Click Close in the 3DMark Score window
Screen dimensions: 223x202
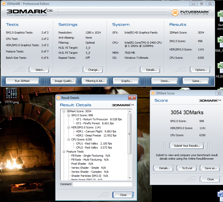pos(210,179)
